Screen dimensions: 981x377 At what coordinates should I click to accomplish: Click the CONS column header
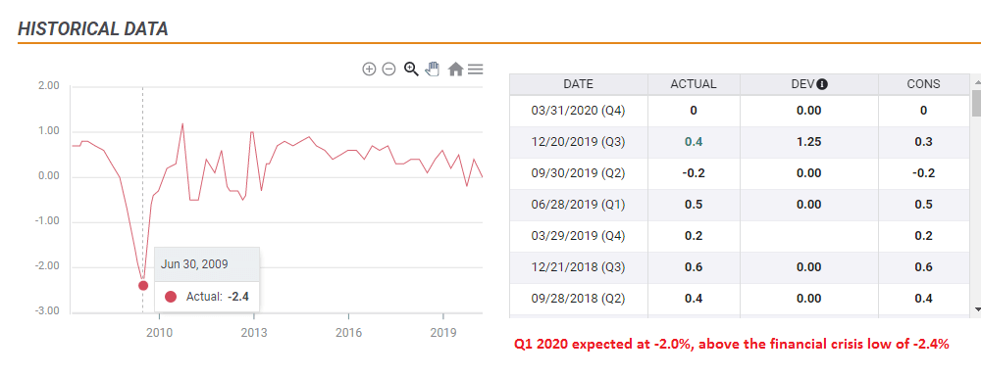pyautogui.click(x=923, y=83)
